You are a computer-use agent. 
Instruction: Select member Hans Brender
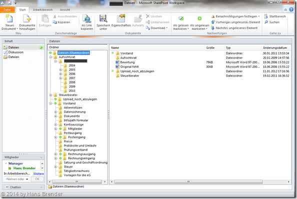pos(24,168)
